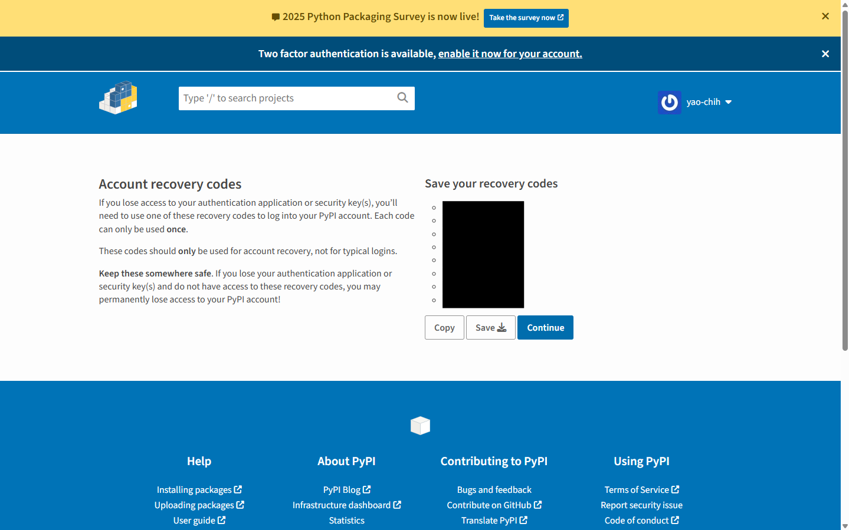Click the Using PyPI footer heading
This screenshot has width=849, height=530.
click(642, 462)
